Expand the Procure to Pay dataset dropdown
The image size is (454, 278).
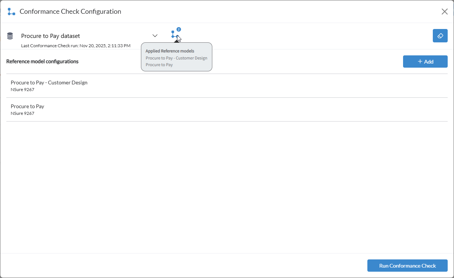[155, 35]
